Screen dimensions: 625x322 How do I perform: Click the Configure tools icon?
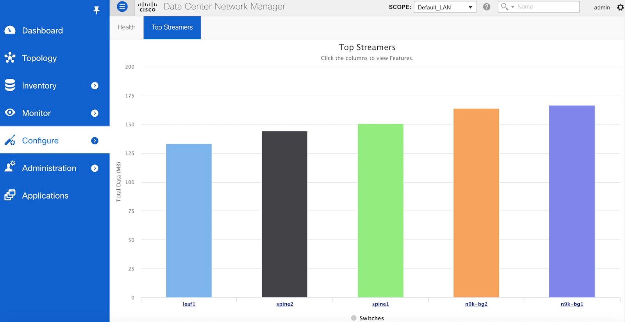tap(10, 140)
